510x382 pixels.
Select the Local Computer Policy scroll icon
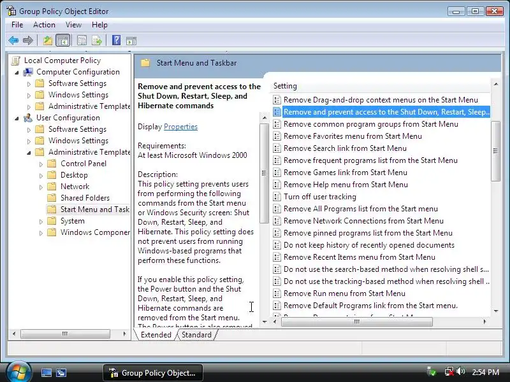15,60
